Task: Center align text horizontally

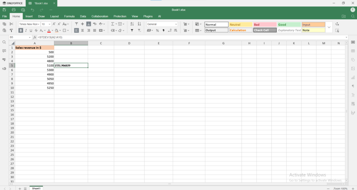Action: (x=82, y=30)
